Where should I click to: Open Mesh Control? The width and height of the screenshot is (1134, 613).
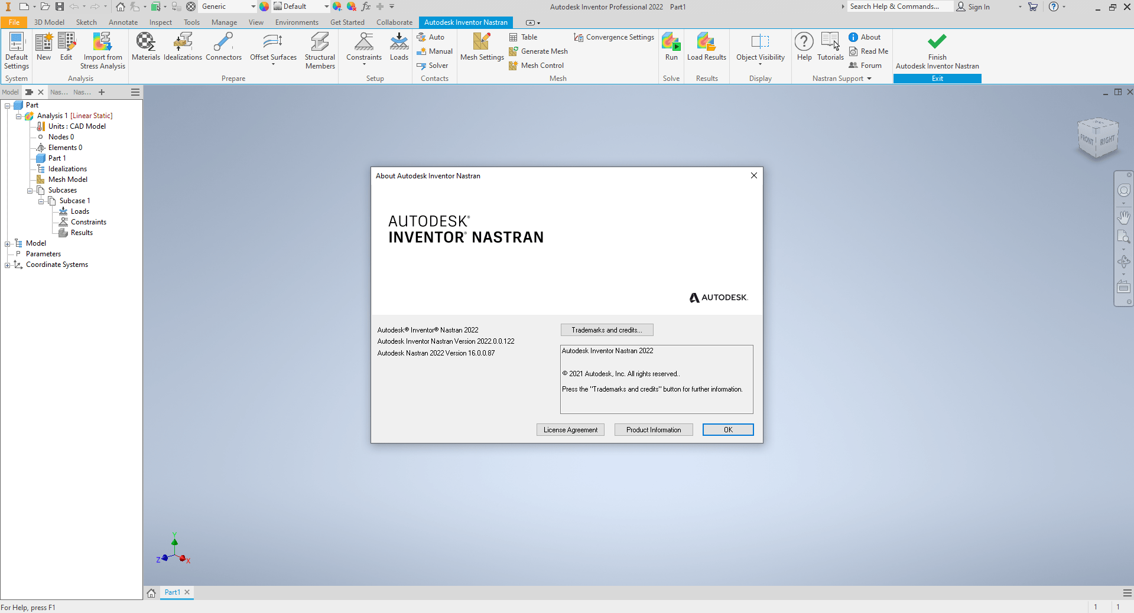pyautogui.click(x=536, y=66)
